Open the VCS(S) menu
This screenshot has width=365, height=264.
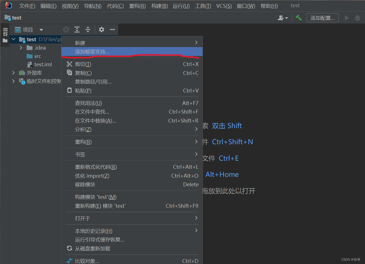224,6
